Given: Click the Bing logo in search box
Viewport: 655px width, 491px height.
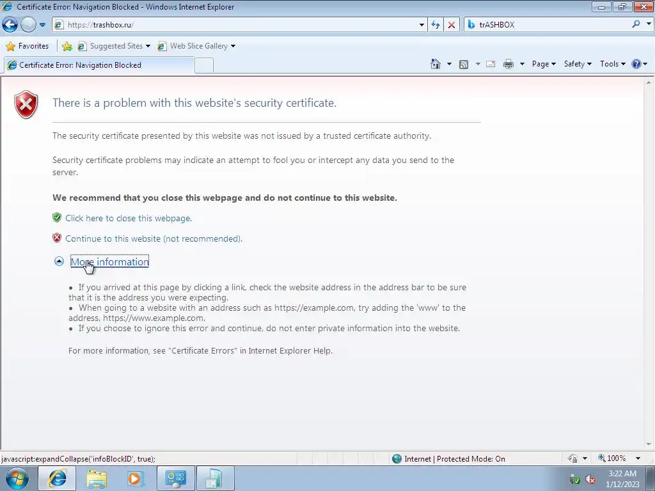Looking at the screenshot, I should click(471, 25).
